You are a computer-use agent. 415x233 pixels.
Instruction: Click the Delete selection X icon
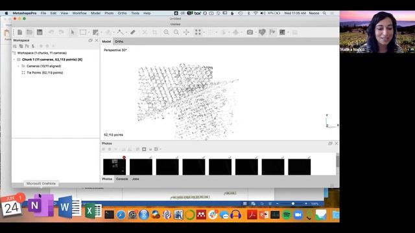tap(145, 32)
